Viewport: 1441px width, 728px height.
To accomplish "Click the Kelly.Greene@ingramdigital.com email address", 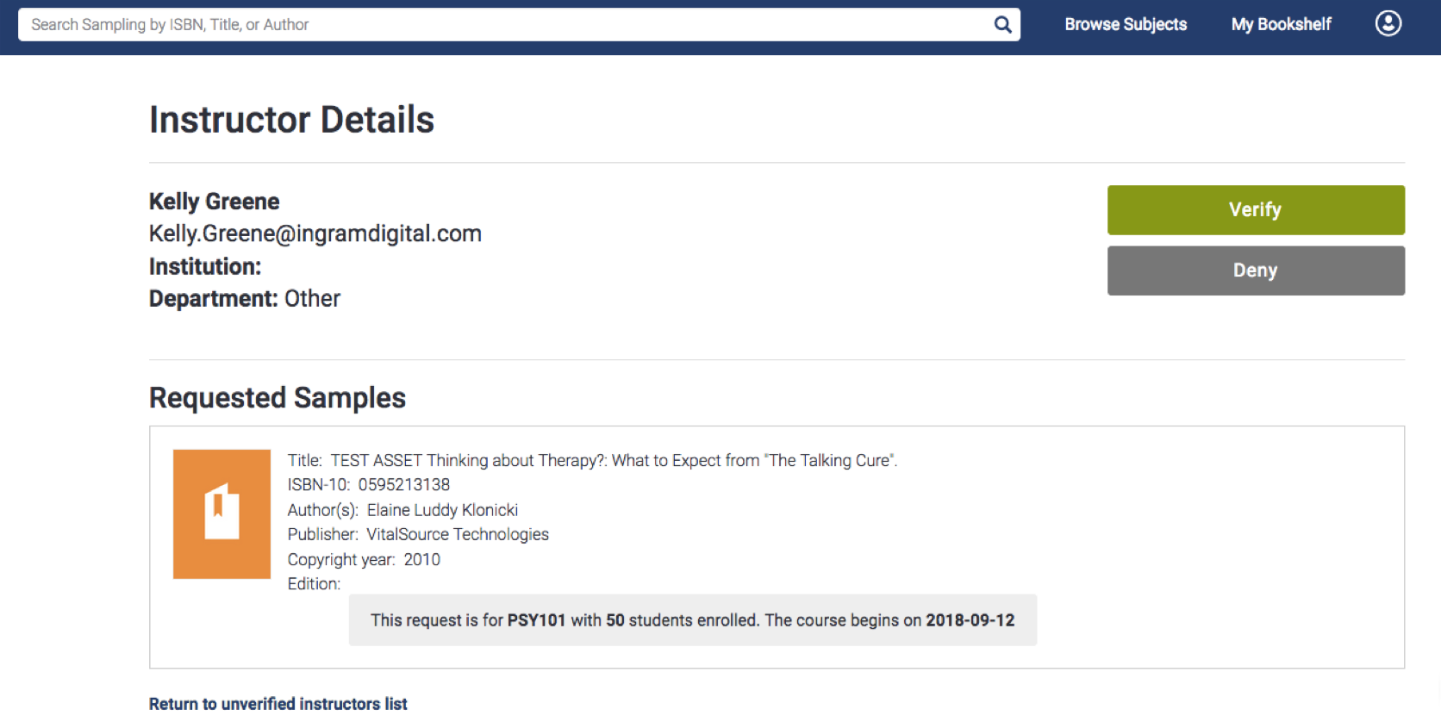I will (315, 233).
